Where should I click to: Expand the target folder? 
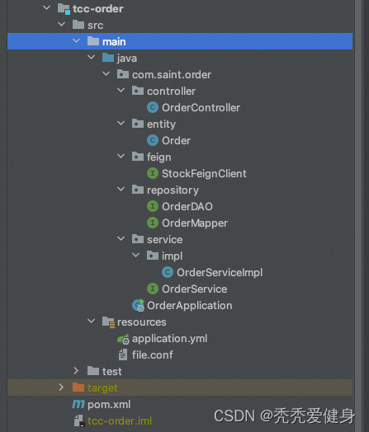coord(61,387)
